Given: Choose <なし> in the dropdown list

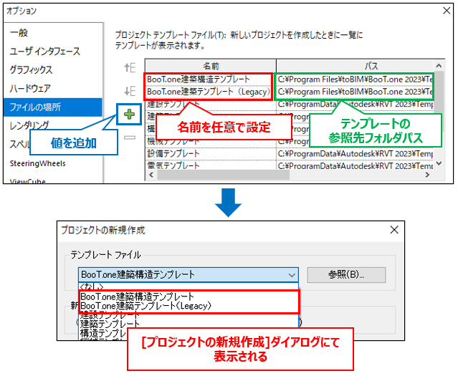Looking at the screenshot, I should tap(189, 286).
